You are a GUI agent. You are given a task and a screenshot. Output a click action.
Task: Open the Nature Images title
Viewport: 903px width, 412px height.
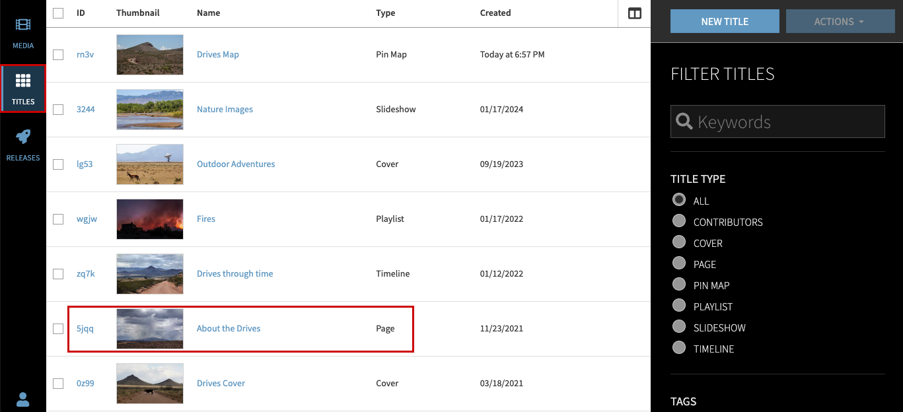point(225,109)
